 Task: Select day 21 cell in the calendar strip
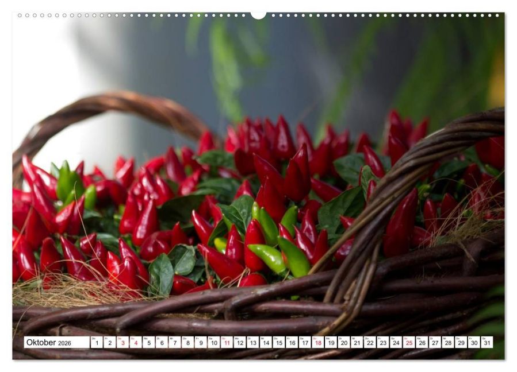(357, 342)
